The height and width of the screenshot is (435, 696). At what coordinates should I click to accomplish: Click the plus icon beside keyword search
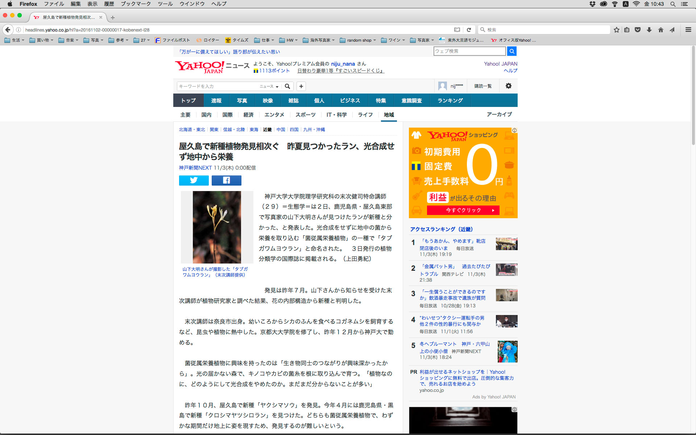(x=301, y=86)
